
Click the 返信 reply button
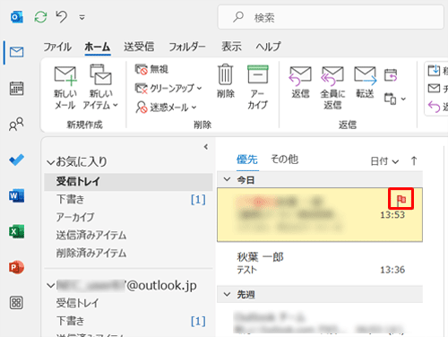300,82
